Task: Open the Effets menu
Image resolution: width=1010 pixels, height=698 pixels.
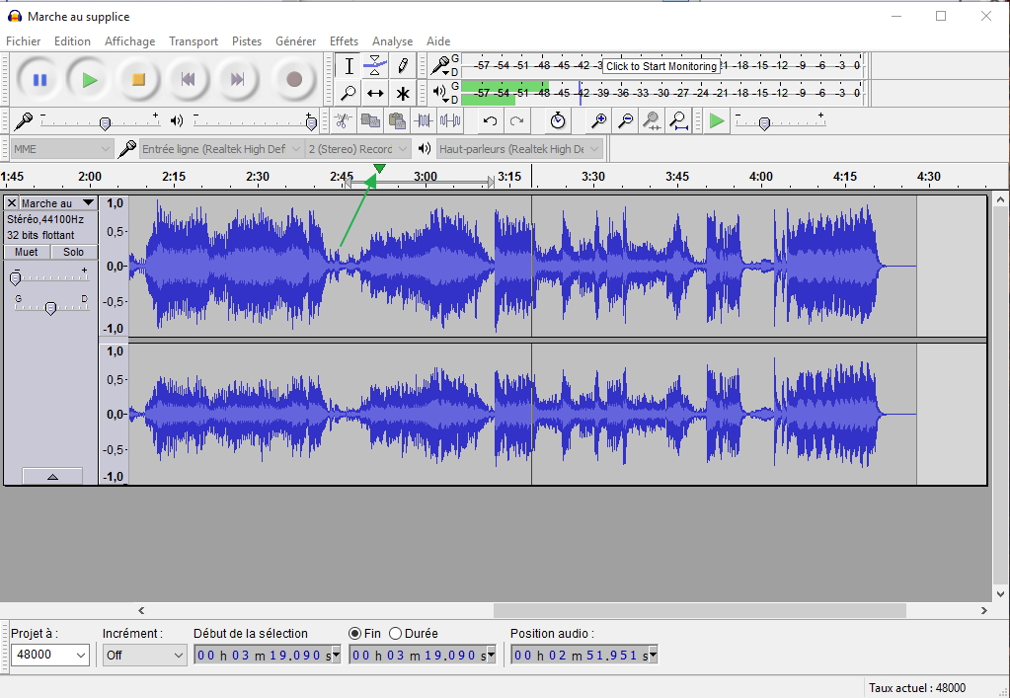Action: tap(344, 41)
